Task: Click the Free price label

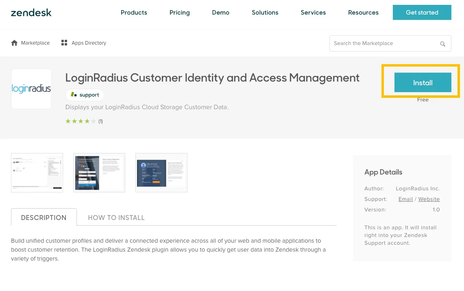Action: [423, 100]
